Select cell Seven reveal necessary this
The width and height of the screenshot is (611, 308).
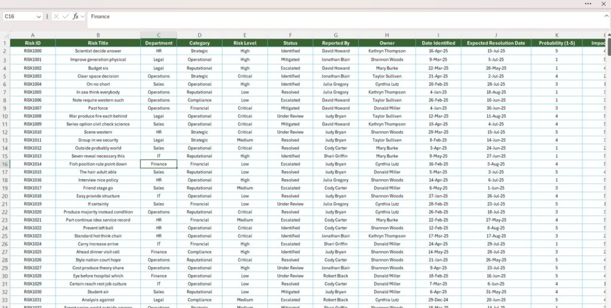coord(98,156)
